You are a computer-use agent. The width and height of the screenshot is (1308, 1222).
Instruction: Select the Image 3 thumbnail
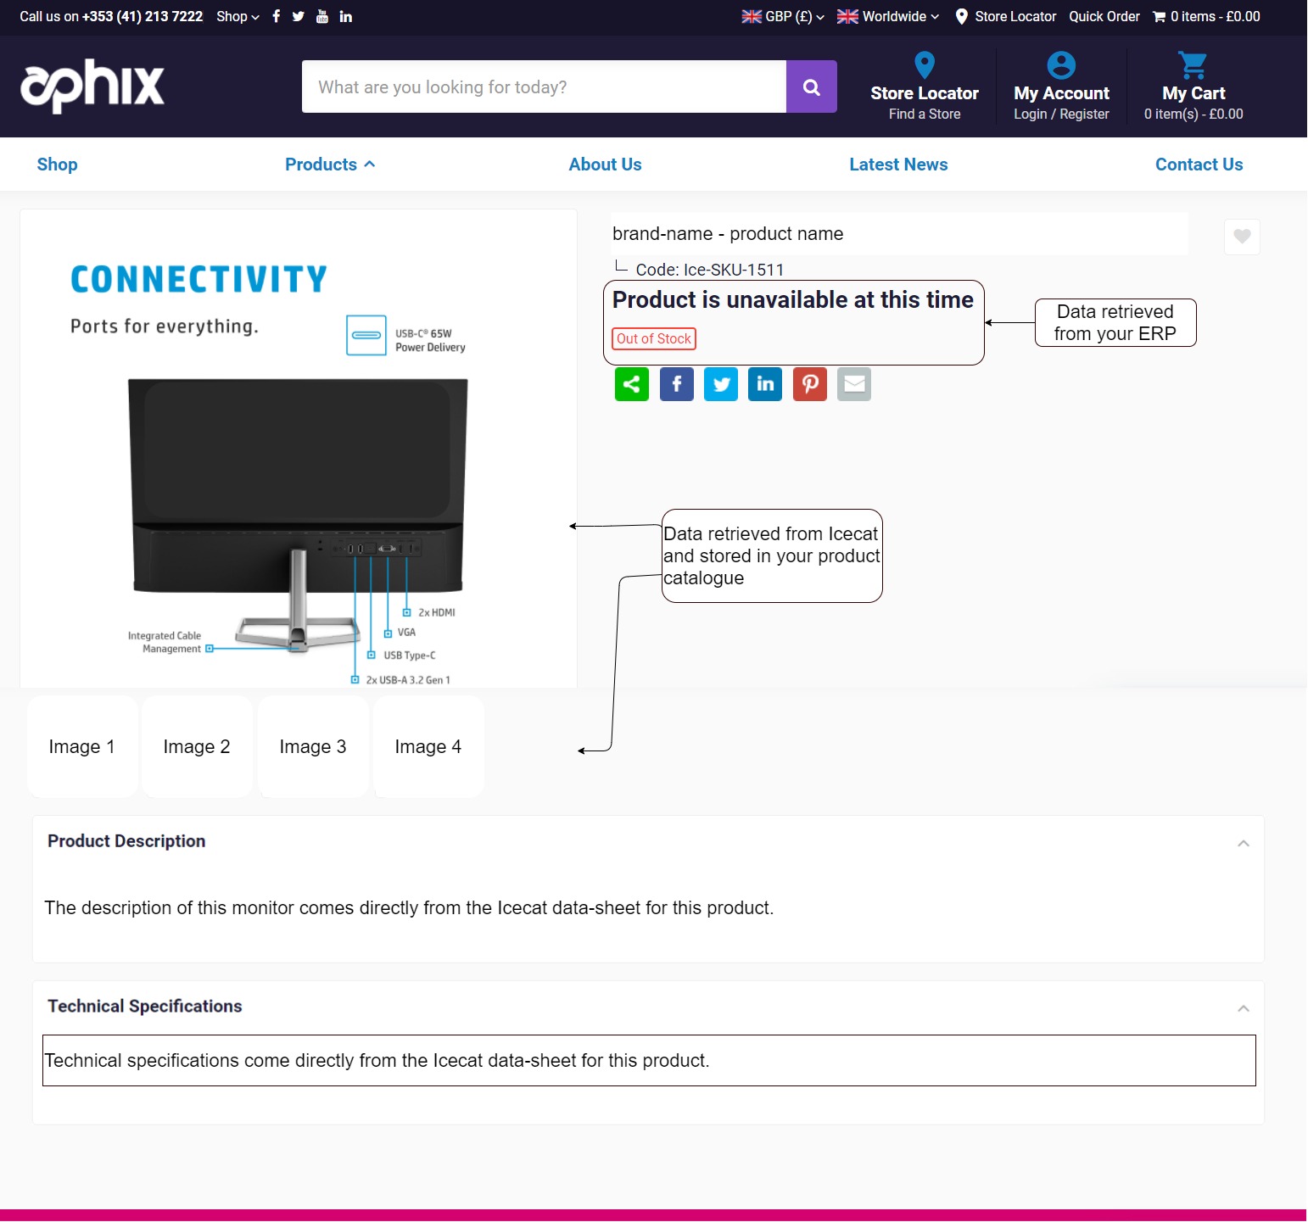click(313, 747)
